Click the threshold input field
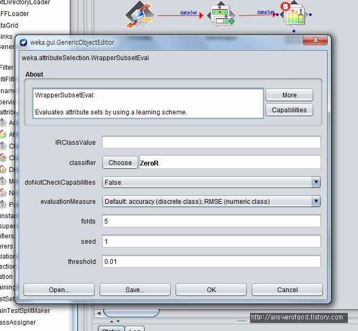Viewport: 358px width, 331px height. click(211, 261)
